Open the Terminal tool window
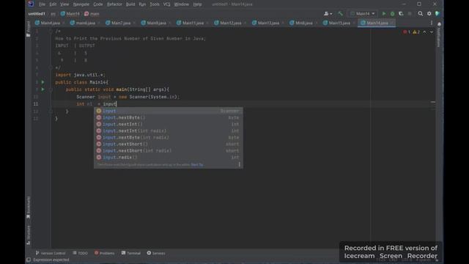 click(131, 253)
